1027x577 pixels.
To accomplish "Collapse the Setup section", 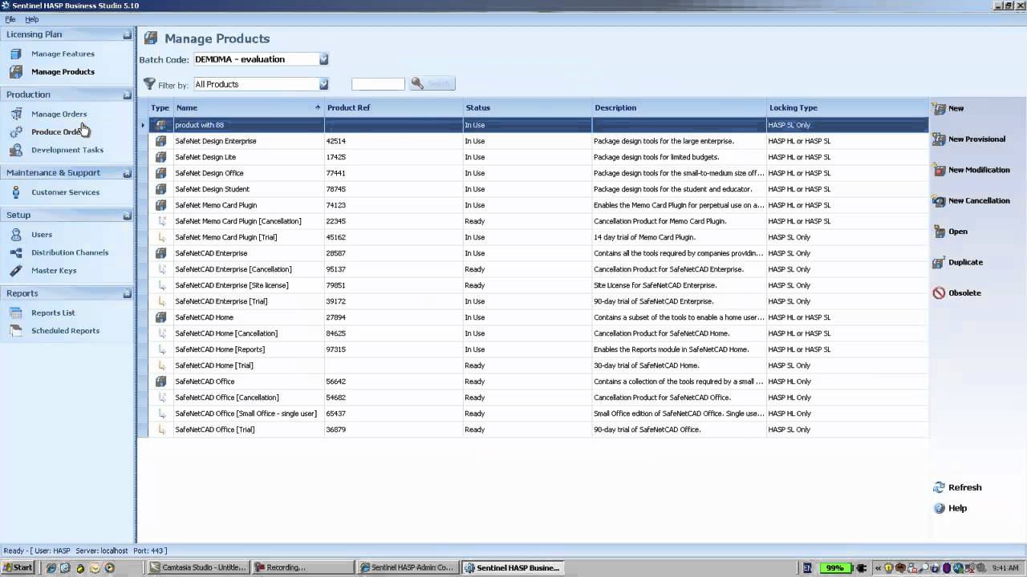I will pos(127,216).
